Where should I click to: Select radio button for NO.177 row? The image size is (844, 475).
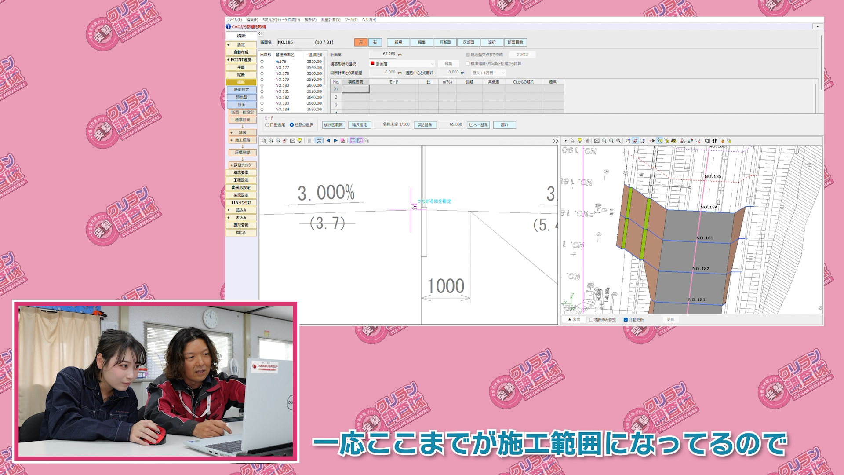262,68
